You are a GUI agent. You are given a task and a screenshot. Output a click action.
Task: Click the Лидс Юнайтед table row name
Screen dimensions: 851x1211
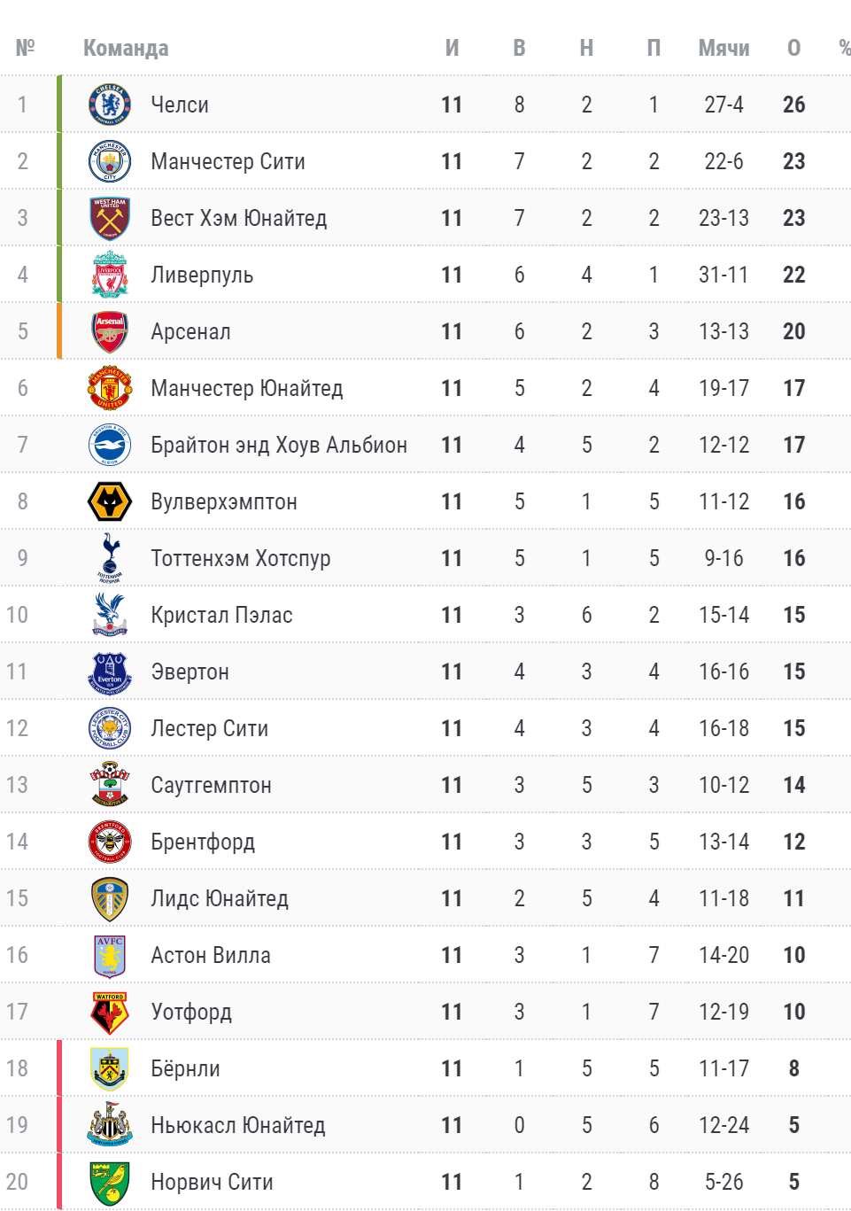click(220, 898)
